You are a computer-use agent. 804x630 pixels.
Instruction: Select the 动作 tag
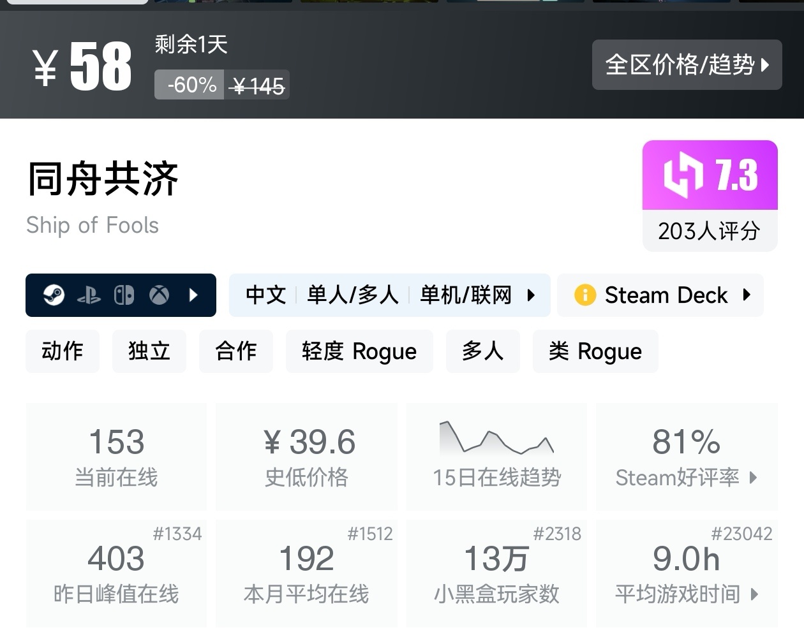point(63,351)
